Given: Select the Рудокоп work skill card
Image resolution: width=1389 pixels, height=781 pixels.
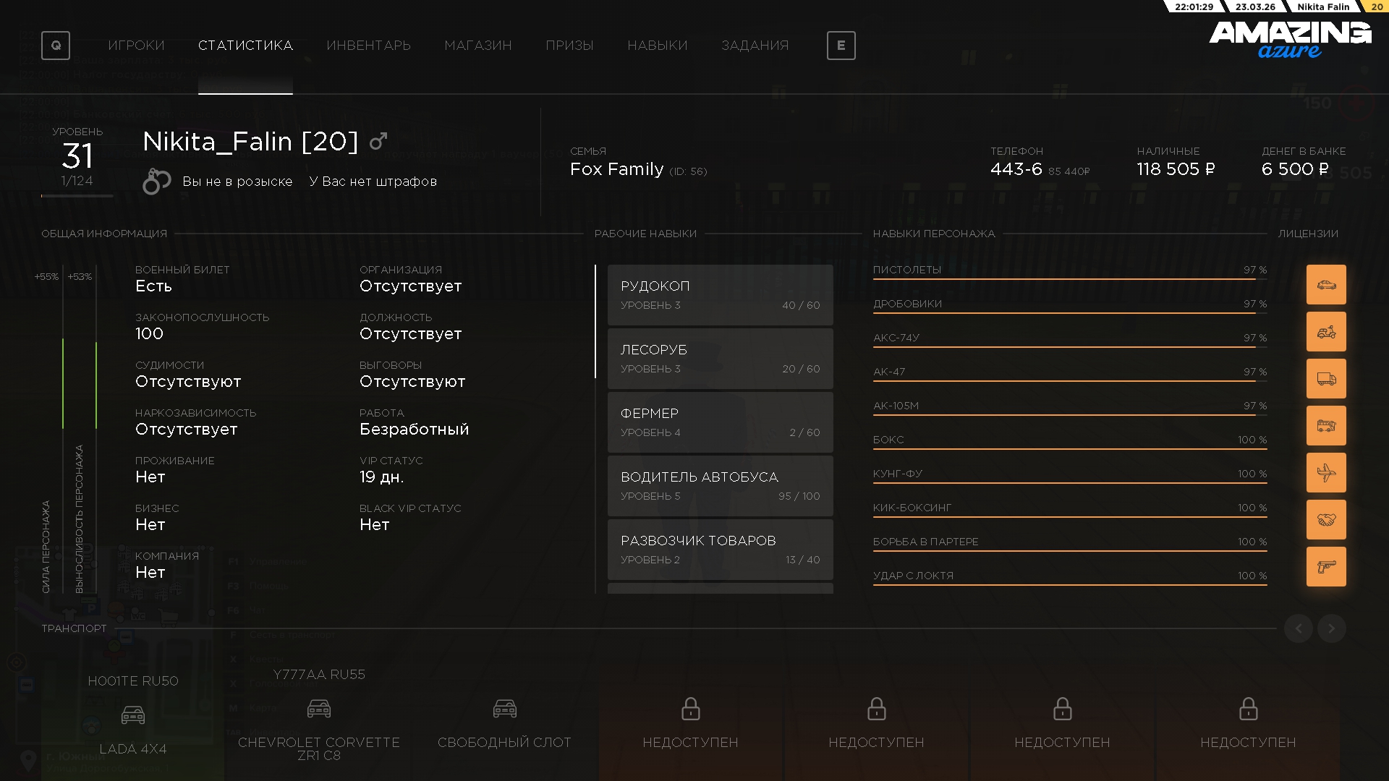Looking at the screenshot, I should 720,295.
